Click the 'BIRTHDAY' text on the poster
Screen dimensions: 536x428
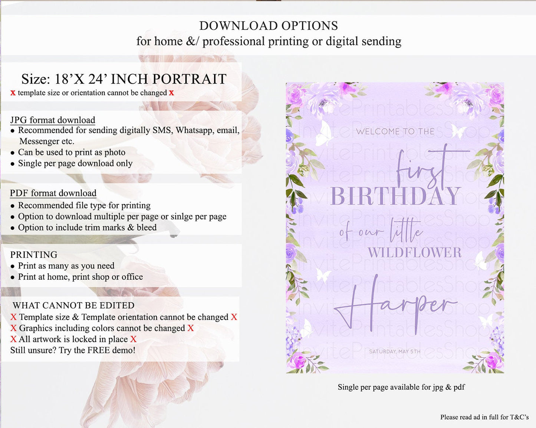395,196
